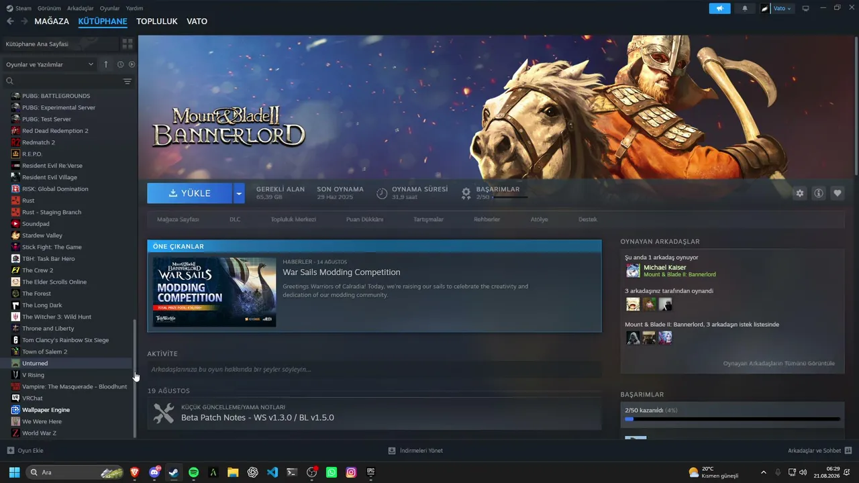This screenshot has height=483, width=859.
Task: Click Kütüphane Ana Sayfası button
Action: point(59,44)
